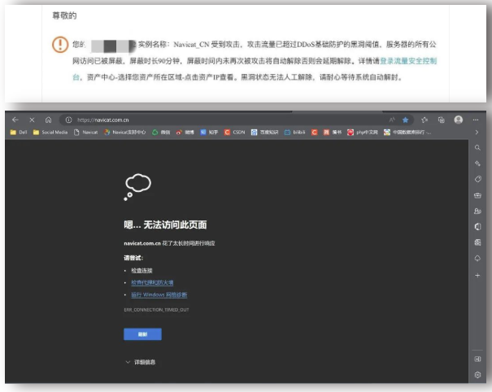Viewport: 492px width, 392px height.
Task: Click 检查代理和防火墙 link
Action: click(x=152, y=282)
